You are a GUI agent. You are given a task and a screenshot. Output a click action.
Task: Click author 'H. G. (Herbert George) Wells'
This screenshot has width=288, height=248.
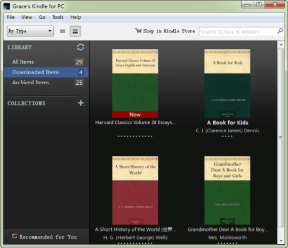coord(135,237)
